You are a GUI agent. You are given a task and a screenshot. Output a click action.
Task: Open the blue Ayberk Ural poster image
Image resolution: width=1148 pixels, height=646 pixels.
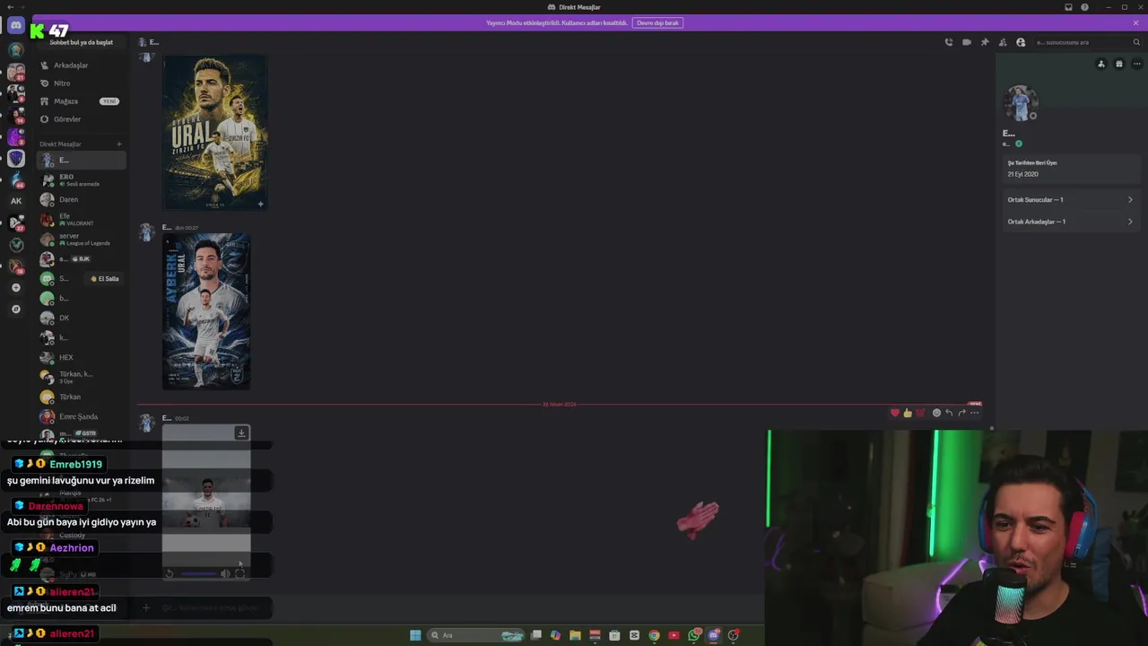[x=206, y=311]
